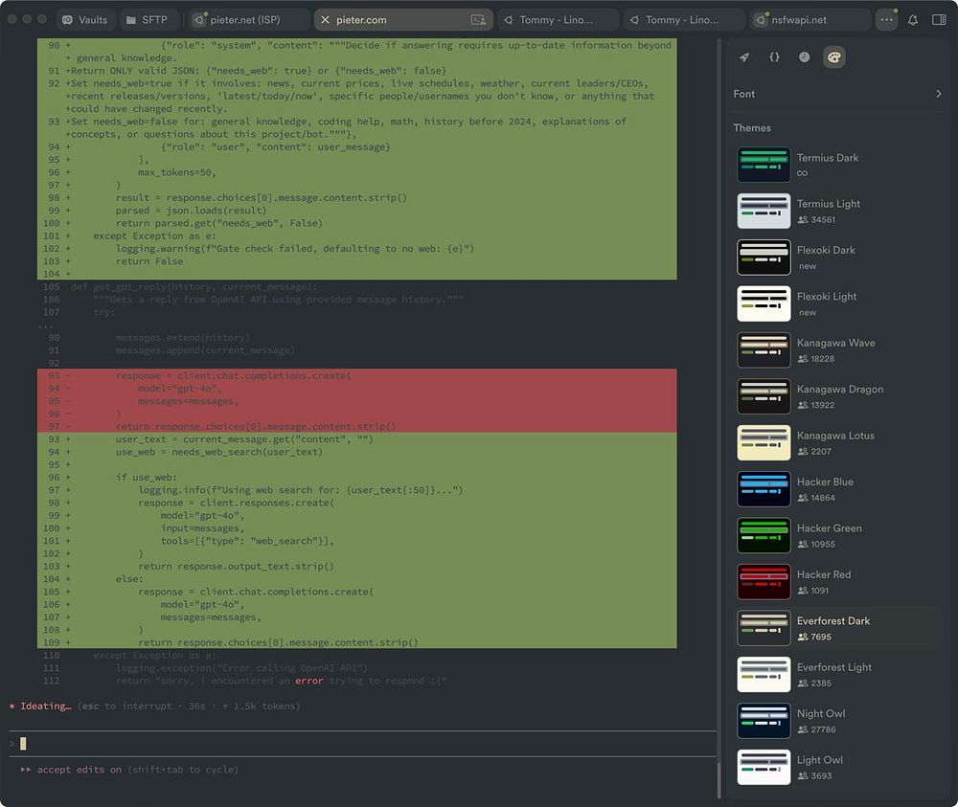The width and height of the screenshot is (958, 807).
Task: Apply the Kanagawa Lotus theme thumbnail
Action: click(764, 443)
